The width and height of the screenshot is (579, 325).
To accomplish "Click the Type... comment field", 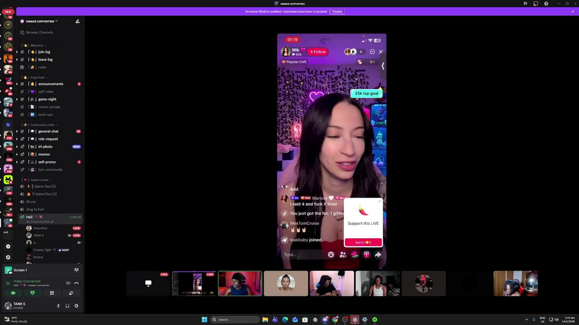I will (302, 255).
